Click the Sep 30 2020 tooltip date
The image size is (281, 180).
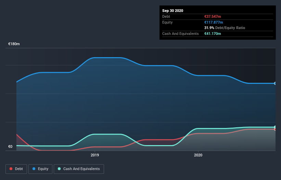pos(173,11)
